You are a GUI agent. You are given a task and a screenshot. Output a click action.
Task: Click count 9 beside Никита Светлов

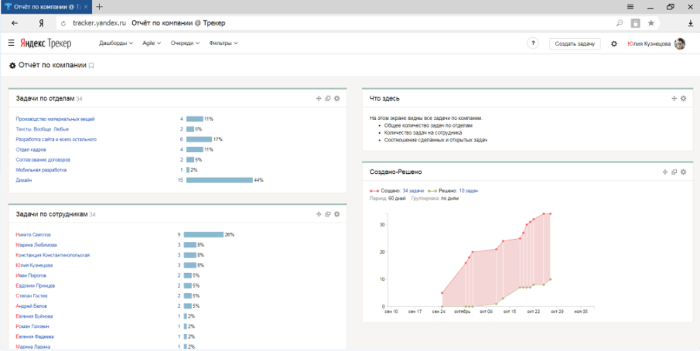tap(179, 234)
